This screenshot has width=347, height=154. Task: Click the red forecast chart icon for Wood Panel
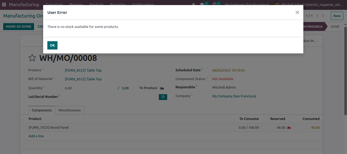tap(289, 128)
